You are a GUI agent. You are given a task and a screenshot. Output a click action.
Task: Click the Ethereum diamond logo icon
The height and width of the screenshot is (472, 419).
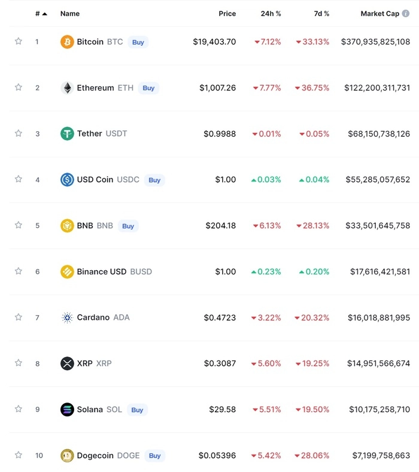(67, 88)
